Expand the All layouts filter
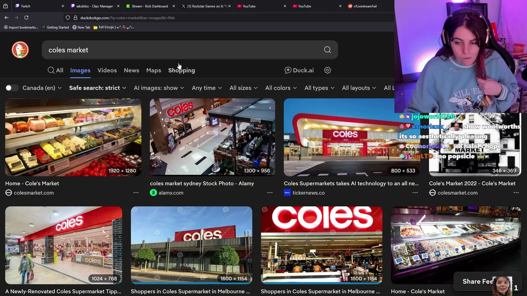This screenshot has height=296, width=527. click(x=359, y=88)
